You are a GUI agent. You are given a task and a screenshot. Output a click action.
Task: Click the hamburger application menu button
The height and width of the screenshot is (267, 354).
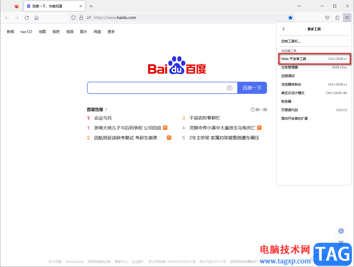pos(347,18)
